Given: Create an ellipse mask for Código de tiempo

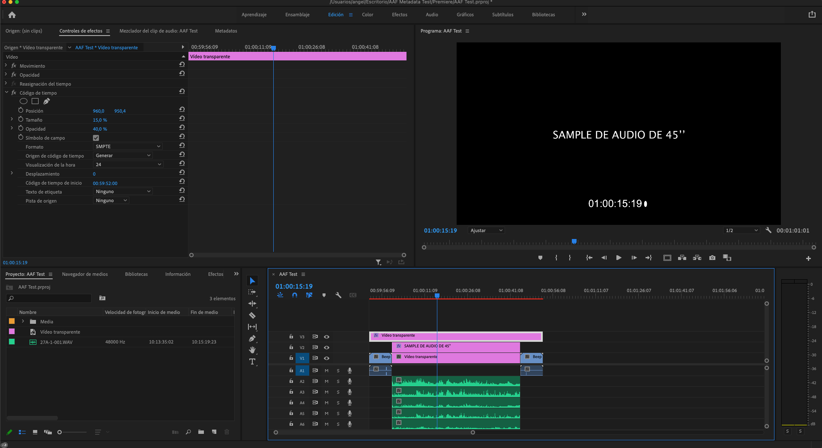Looking at the screenshot, I should coord(24,102).
